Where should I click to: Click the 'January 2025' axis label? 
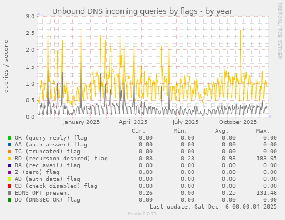point(81,122)
